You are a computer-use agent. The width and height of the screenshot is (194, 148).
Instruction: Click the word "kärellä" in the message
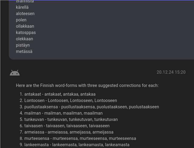(x=22, y=7)
